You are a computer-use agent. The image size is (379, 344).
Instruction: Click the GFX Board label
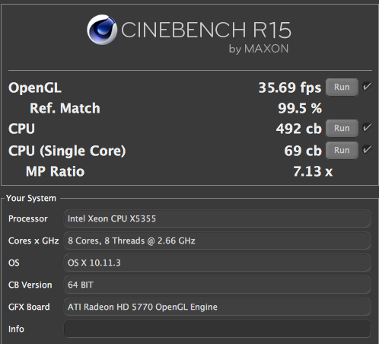pyautogui.click(x=29, y=307)
